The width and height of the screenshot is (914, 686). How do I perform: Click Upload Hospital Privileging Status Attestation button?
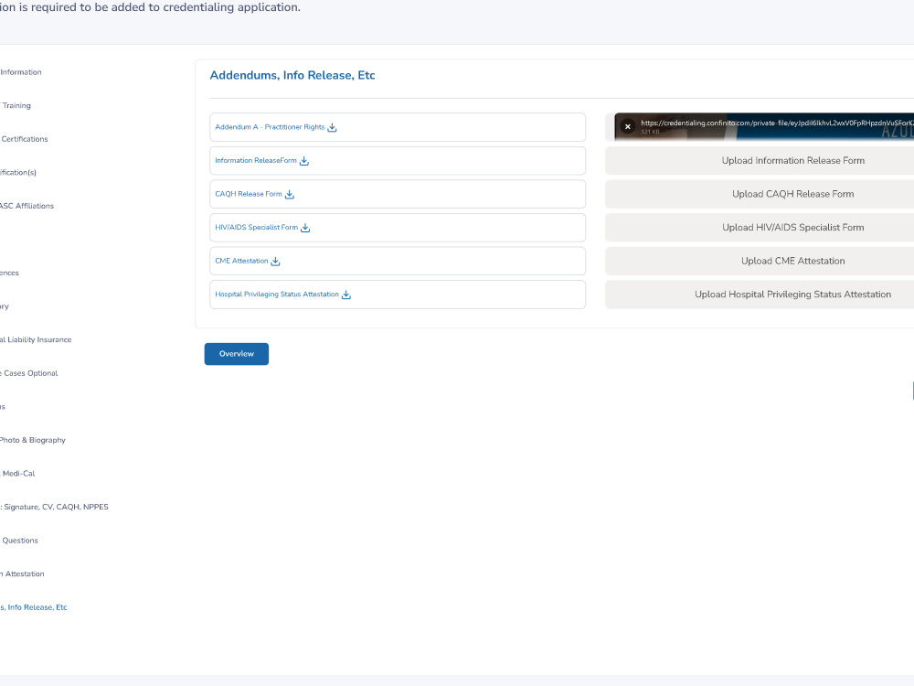point(760,294)
